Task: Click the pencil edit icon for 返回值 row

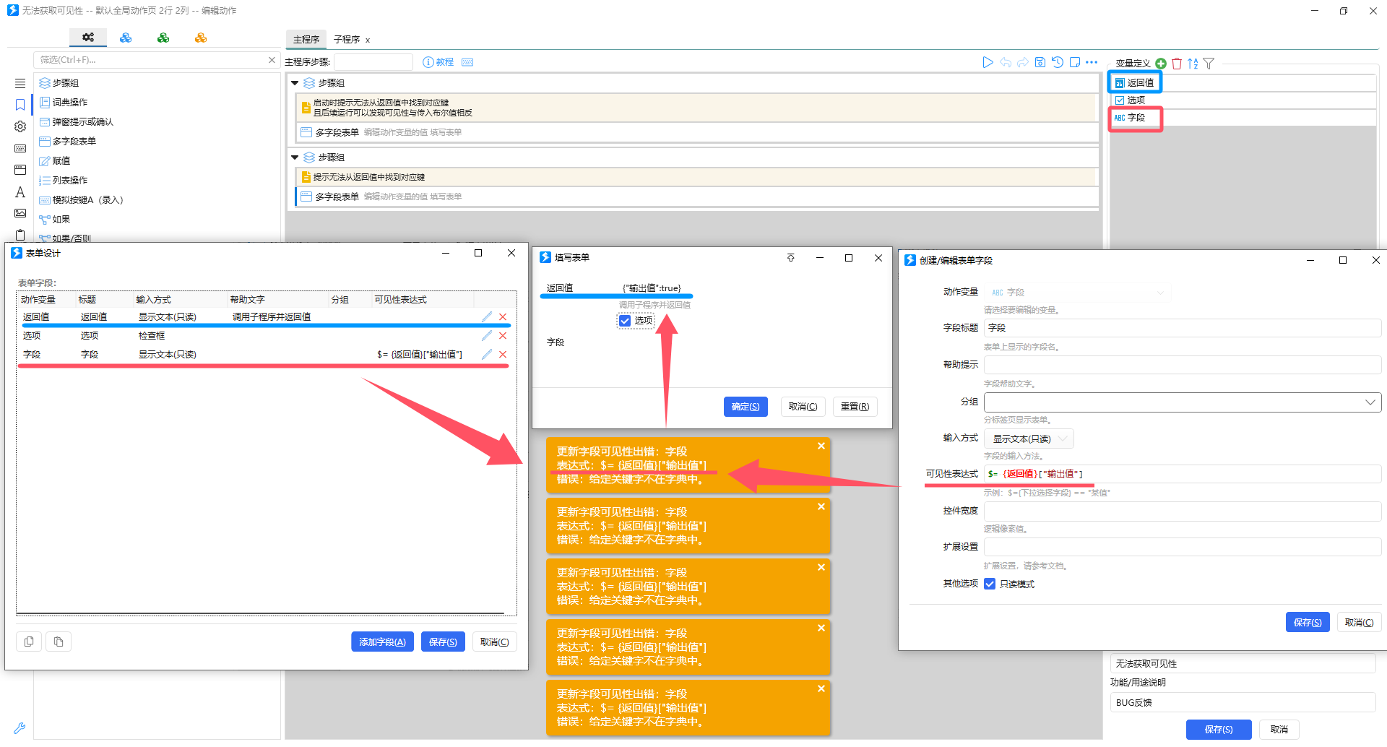Action: coord(487,317)
